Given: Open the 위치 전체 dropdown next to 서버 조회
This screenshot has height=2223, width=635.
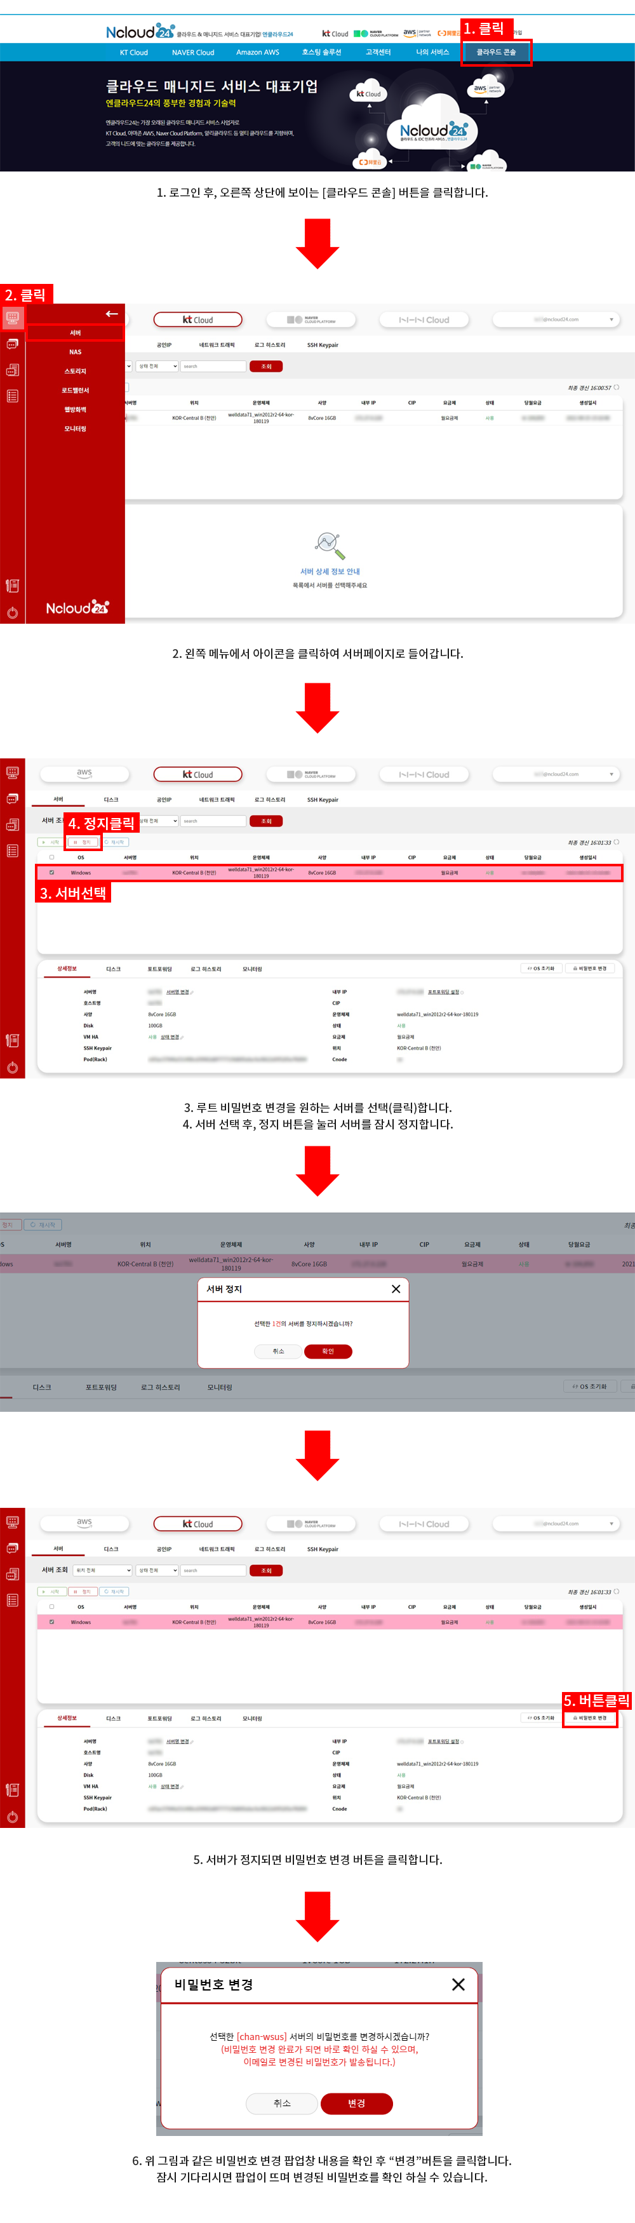Looking at the screenshot, I should coord(102,1569).
